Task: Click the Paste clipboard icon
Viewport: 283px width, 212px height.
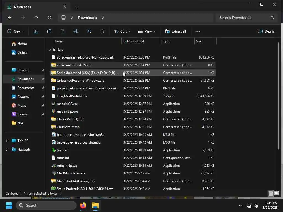Action: pos(62,31)
